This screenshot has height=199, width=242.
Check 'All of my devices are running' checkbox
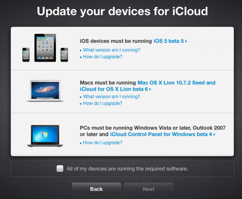click(60, 168)
